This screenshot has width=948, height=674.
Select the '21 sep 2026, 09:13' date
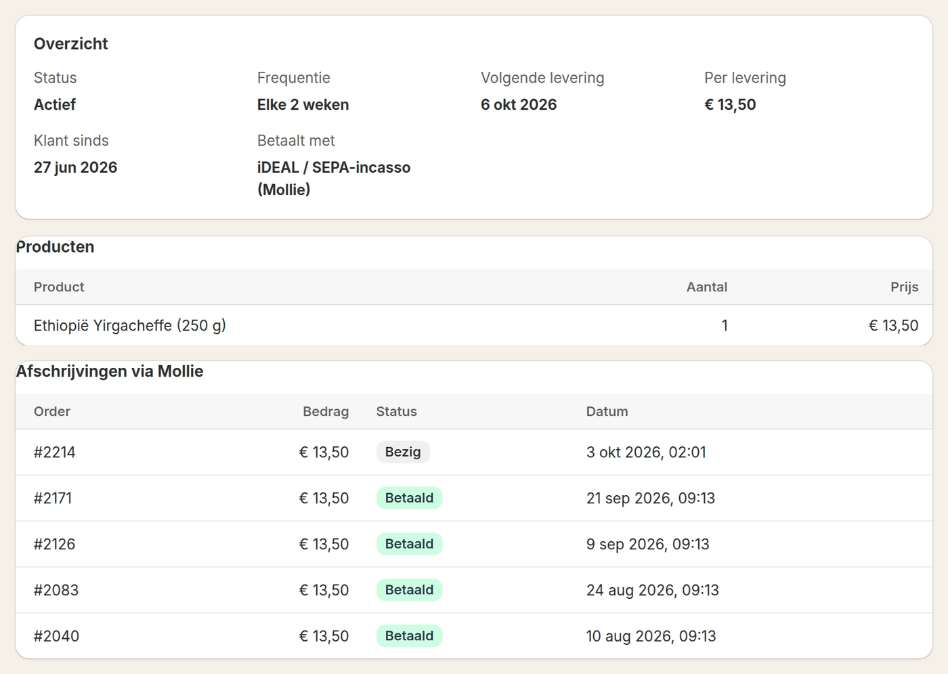point(651,499)
